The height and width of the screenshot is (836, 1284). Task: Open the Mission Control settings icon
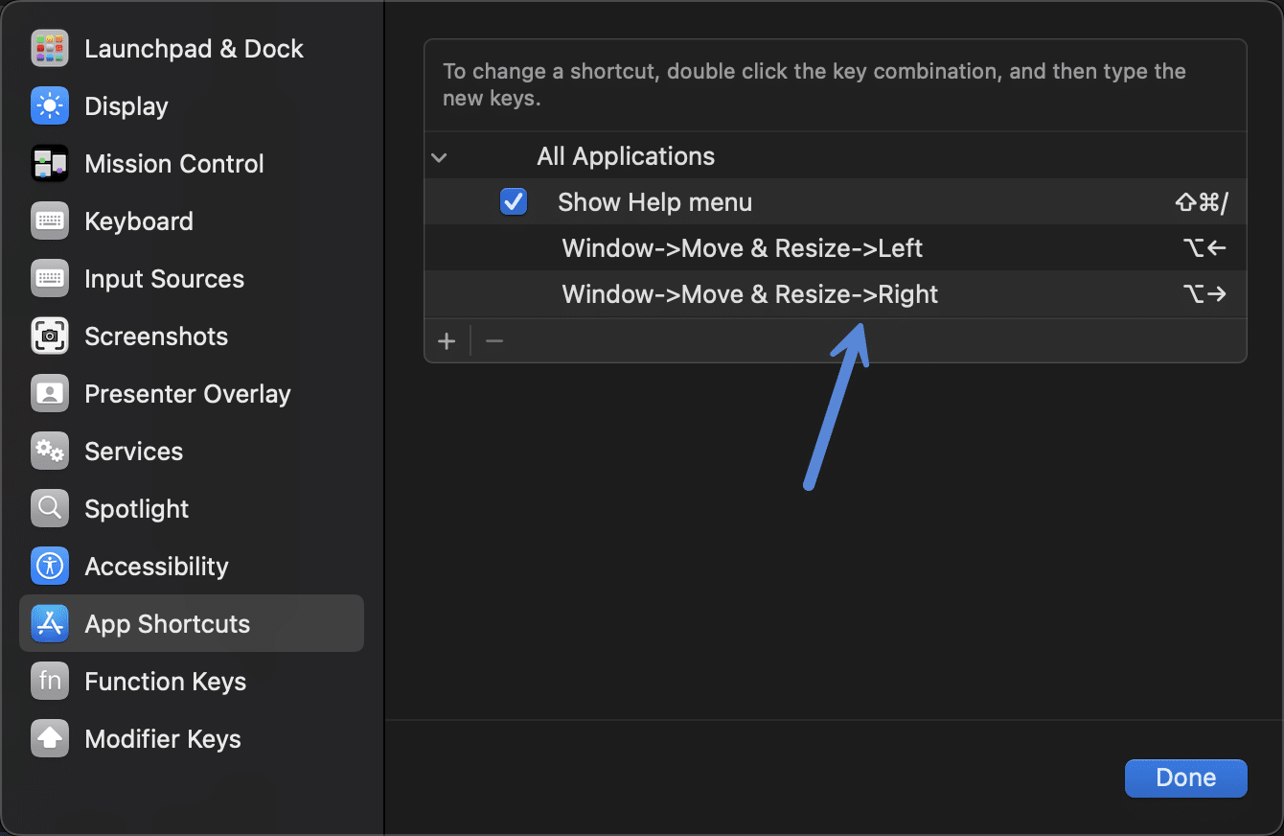(x=49, y=163)
